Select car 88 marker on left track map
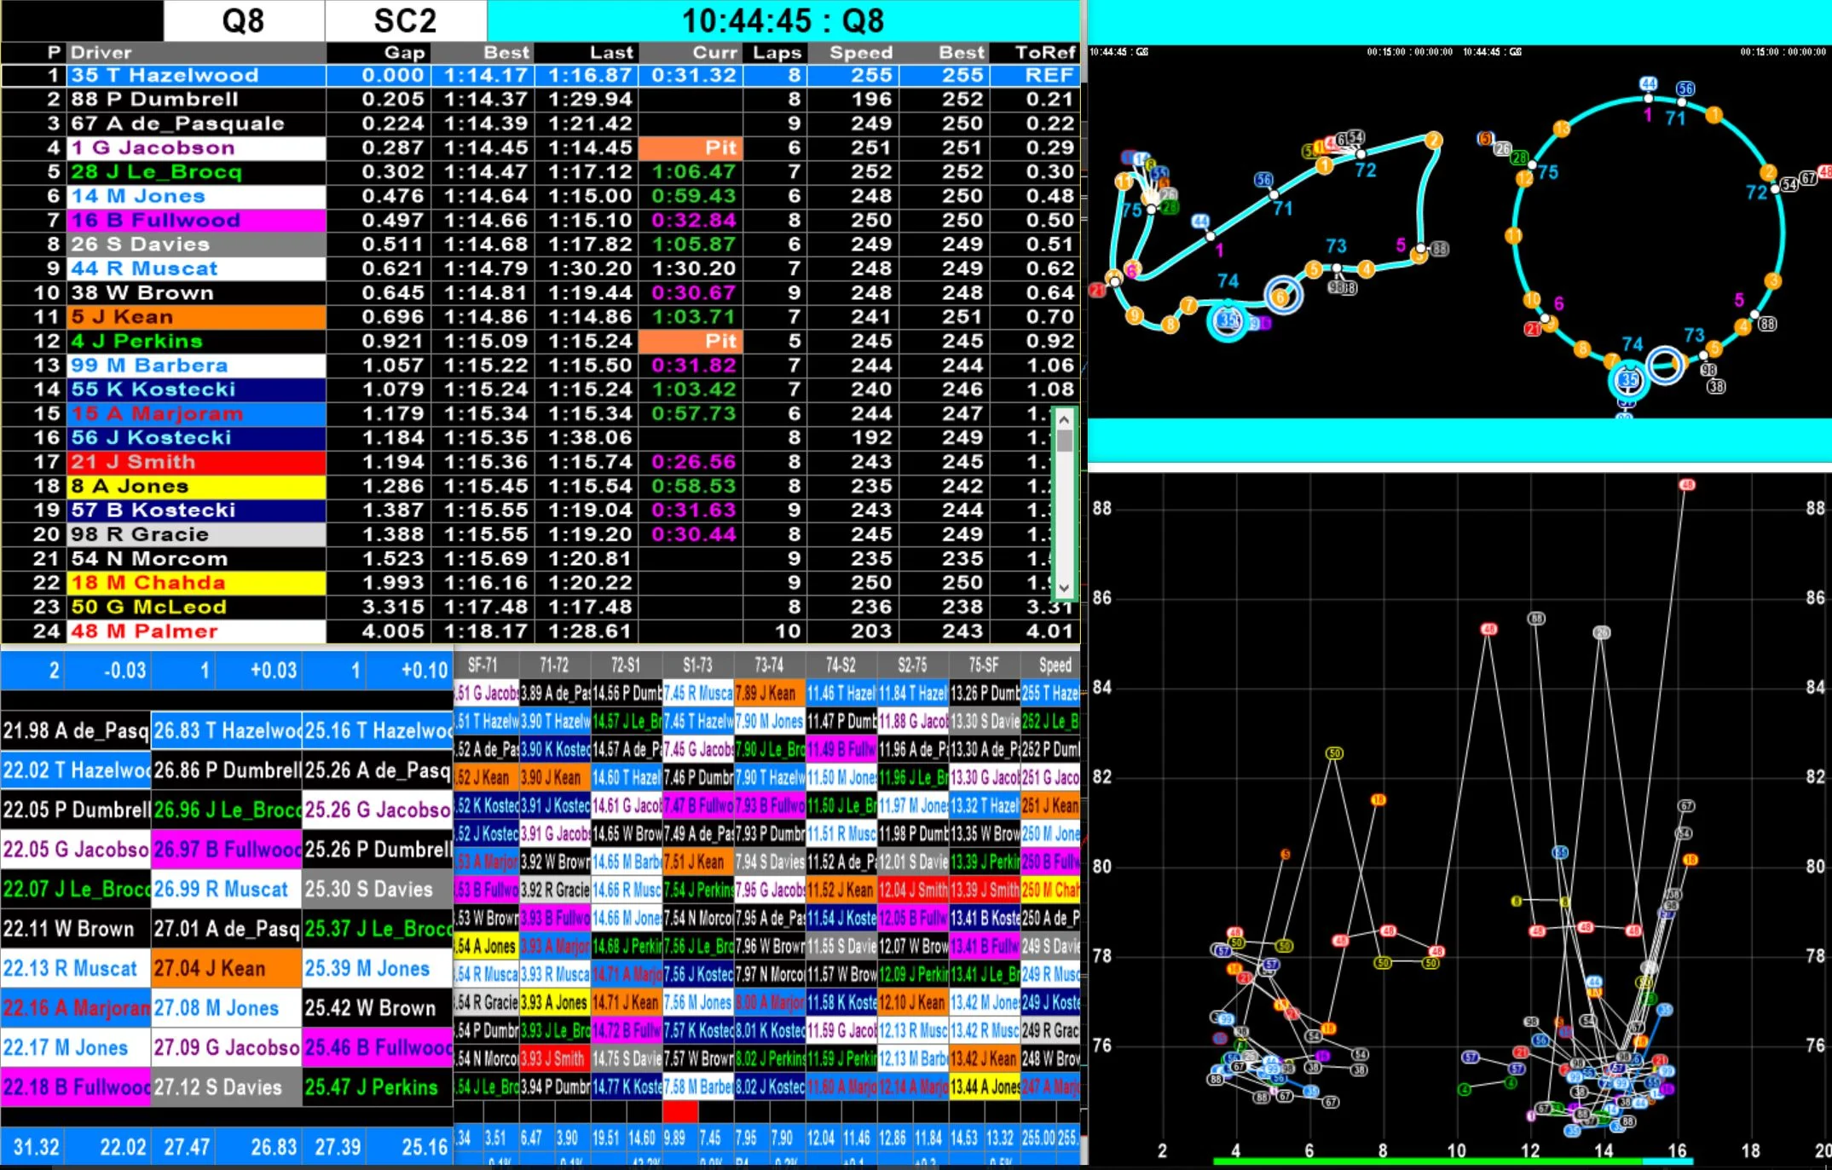 tap(1439, 250)
